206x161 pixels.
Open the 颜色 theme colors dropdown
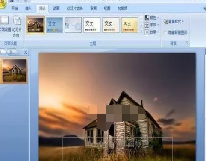click(x=152, y=18)
